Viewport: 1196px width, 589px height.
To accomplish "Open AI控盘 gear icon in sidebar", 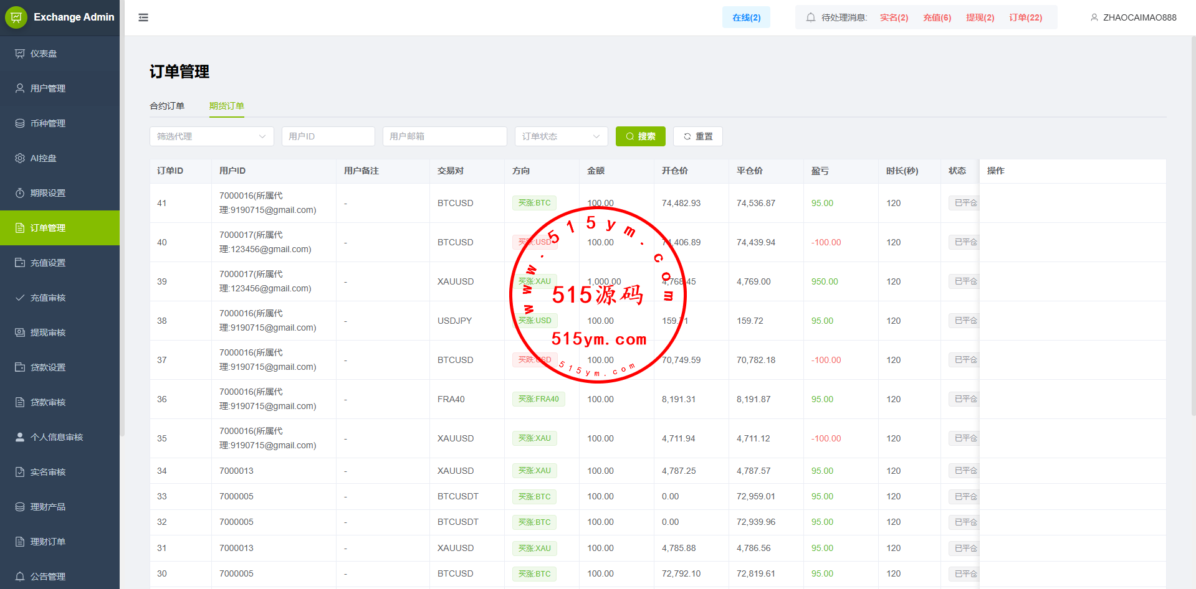I will 20,158.
